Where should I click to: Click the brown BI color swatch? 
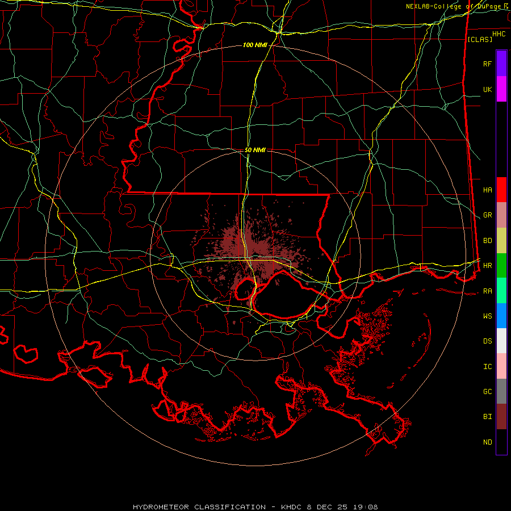pyautogui.click(x=501, y=417)
